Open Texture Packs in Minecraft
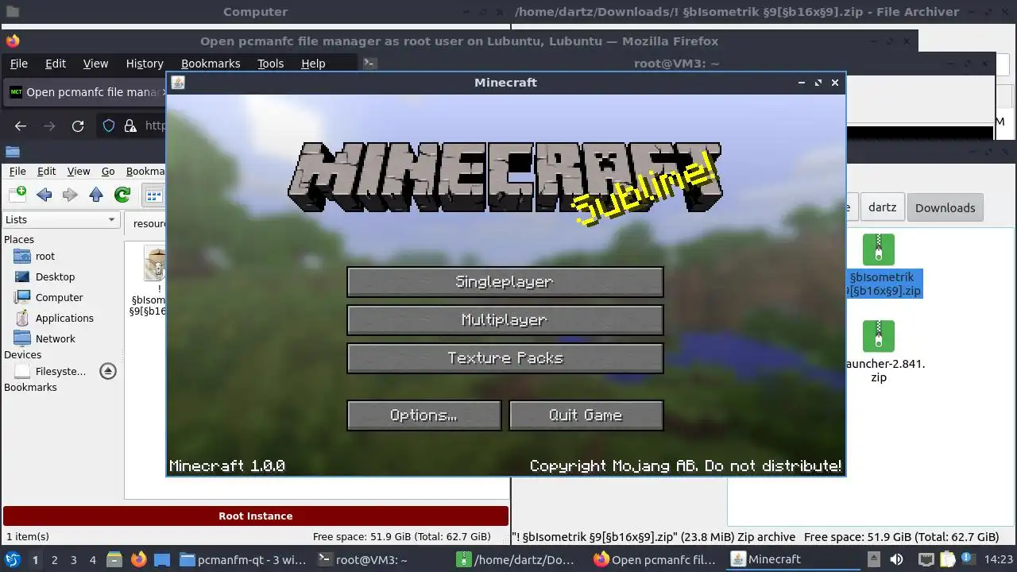Image resolution: width=1017 pixels, height=572 pixels. click(x=505, y=358)
